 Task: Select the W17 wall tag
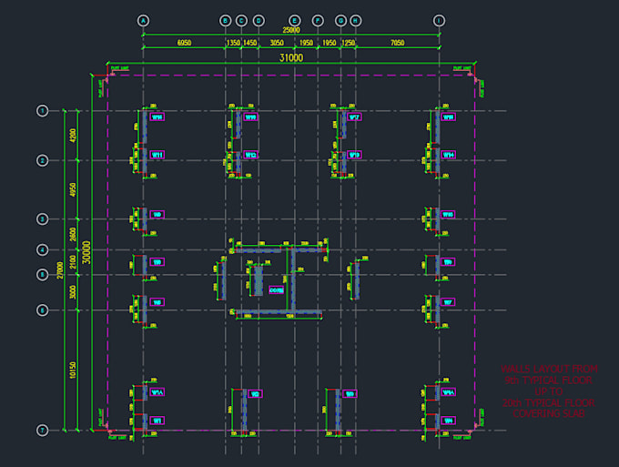pos(354,117)
